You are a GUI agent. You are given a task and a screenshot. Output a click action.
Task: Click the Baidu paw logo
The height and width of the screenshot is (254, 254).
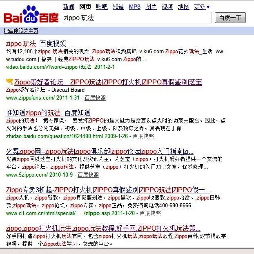coord(31,14)
